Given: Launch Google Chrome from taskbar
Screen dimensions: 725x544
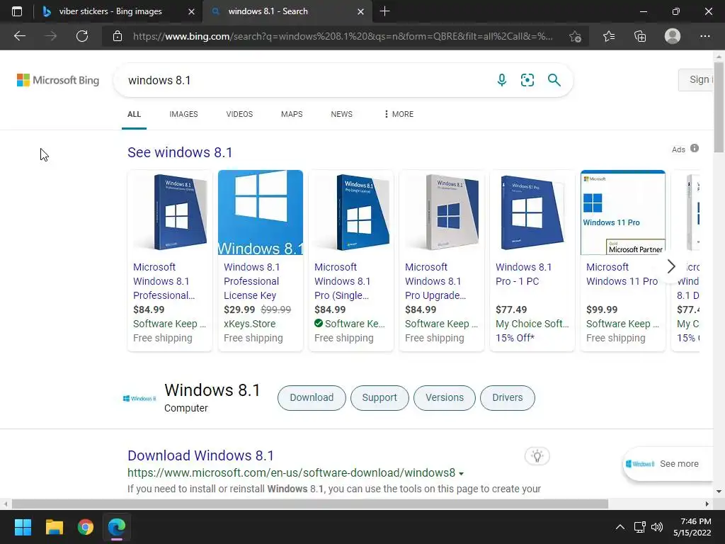Looking at the screenshot, I should (86, 527).
